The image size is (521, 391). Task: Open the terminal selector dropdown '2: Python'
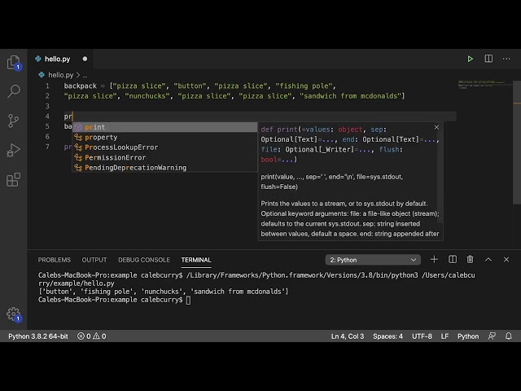[373, 260]
